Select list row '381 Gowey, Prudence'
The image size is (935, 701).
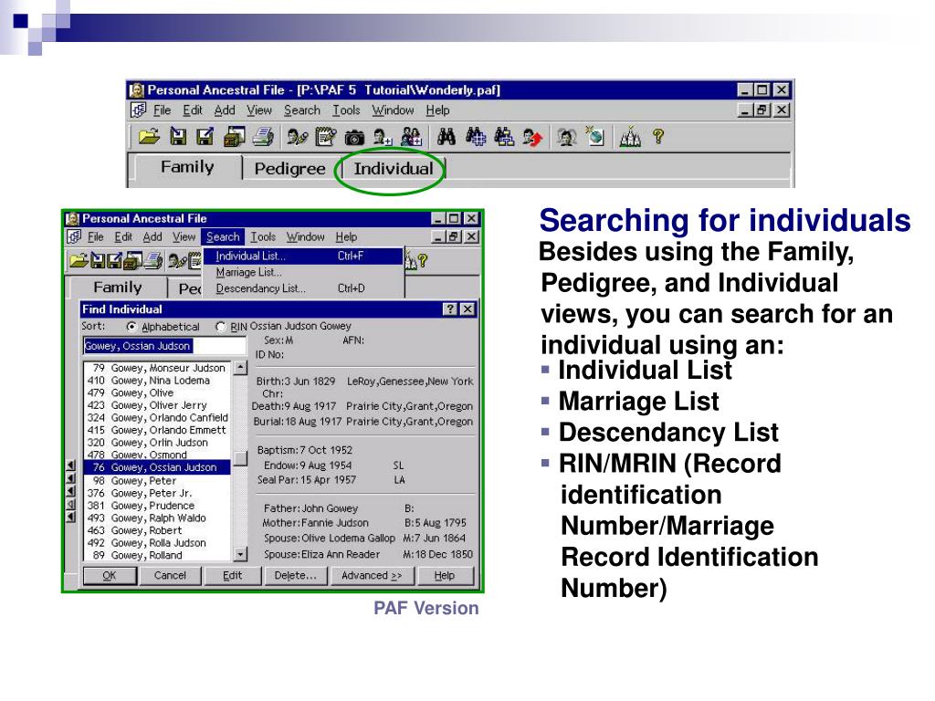157,506
